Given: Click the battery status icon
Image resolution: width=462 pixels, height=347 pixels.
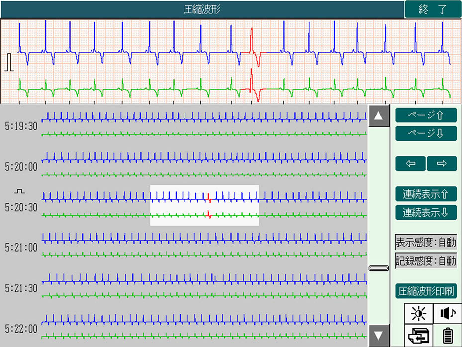Looking at the screenshot, I should coord(447,336).
